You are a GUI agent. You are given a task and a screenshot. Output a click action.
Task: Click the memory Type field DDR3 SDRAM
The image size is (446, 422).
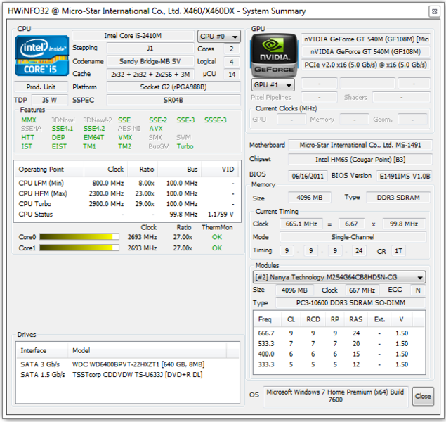point(398,198)
